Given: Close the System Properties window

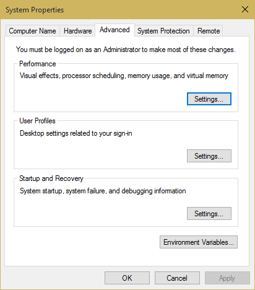Looking at the screenshot, I should 245,9.
